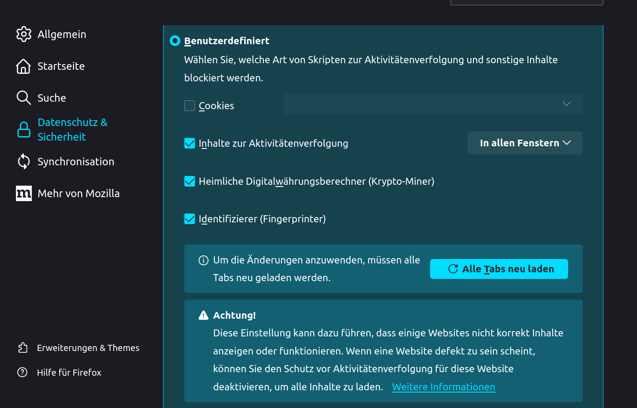Open the Synchronisation settings section

[x=76, y=162]
